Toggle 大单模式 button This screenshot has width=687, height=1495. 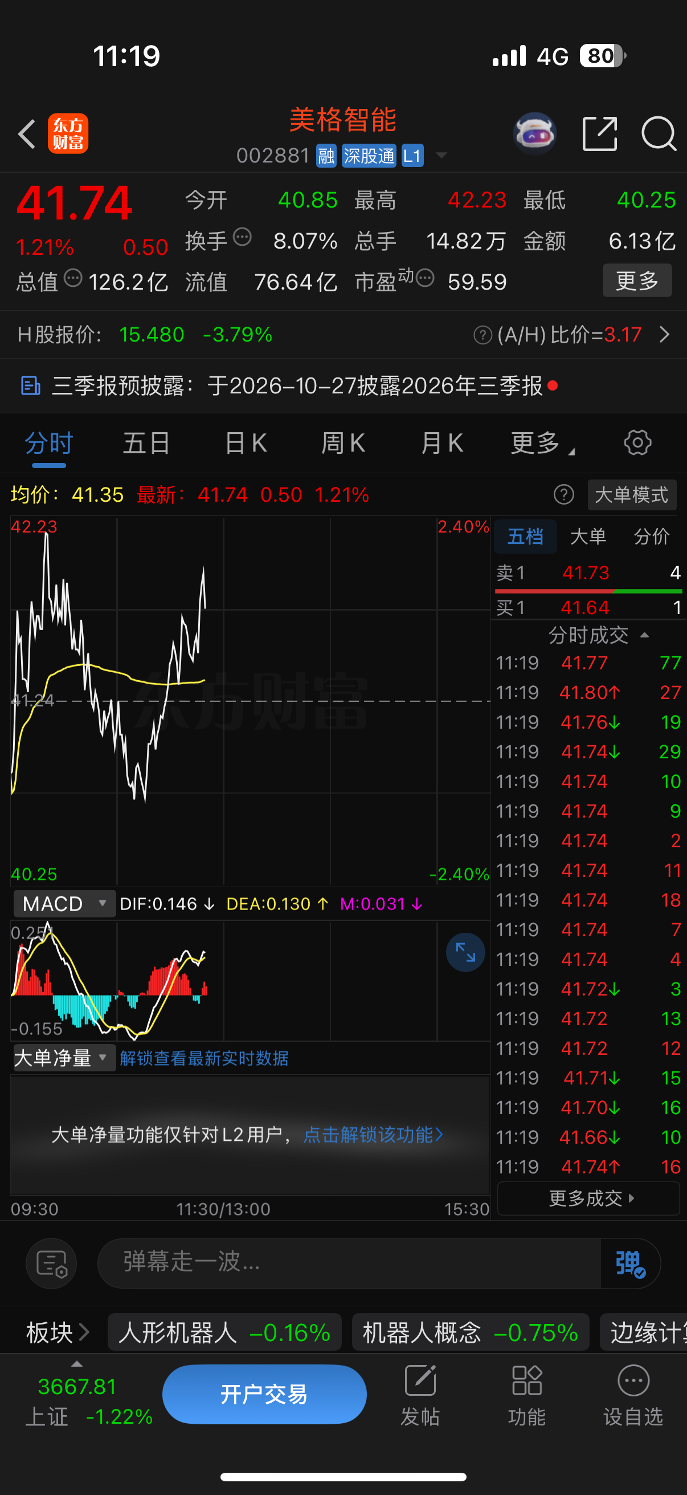[x=631, y=495]
